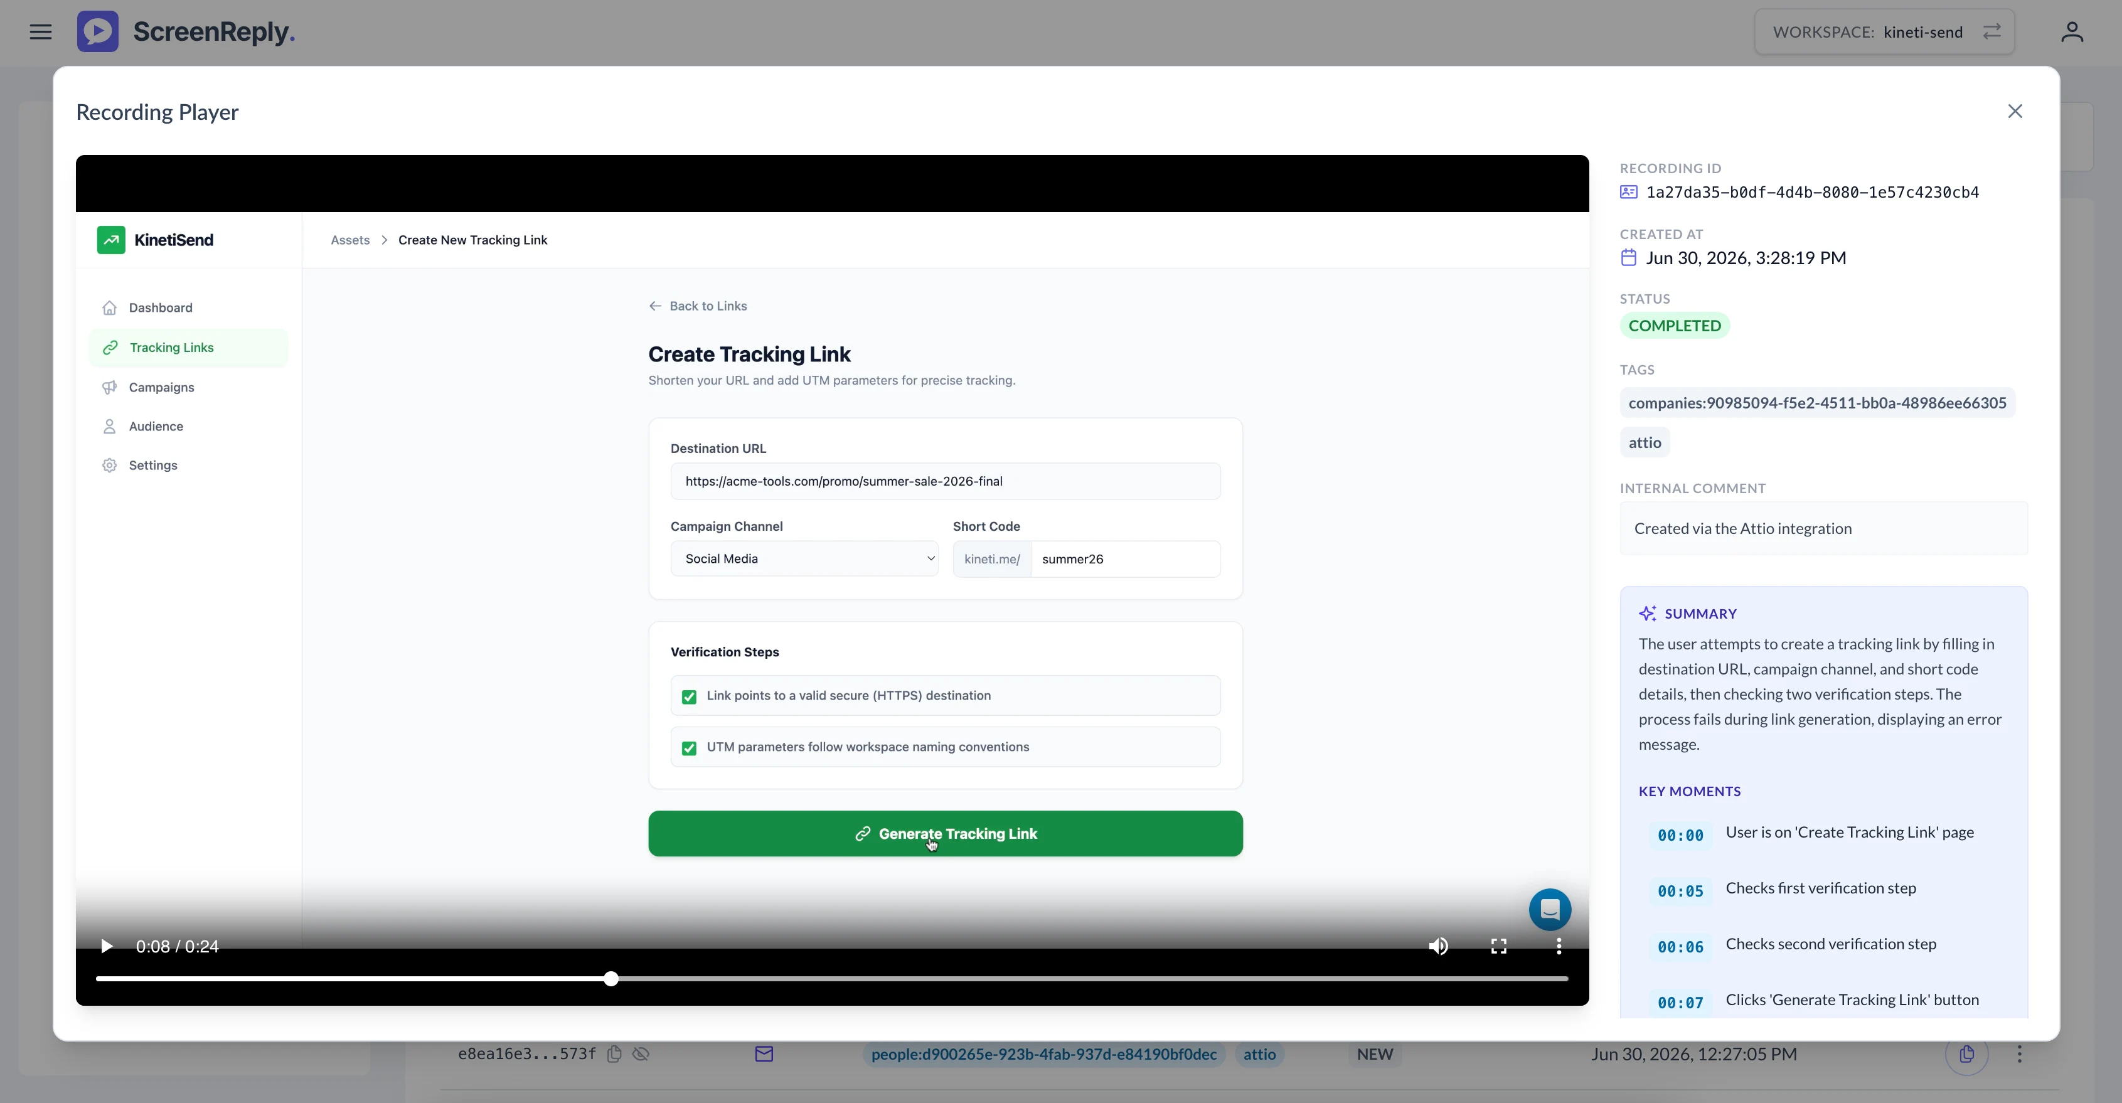Click the Summary sparkle icon
Viewport: 2122px width, 1103px height.
[1646, 614]
